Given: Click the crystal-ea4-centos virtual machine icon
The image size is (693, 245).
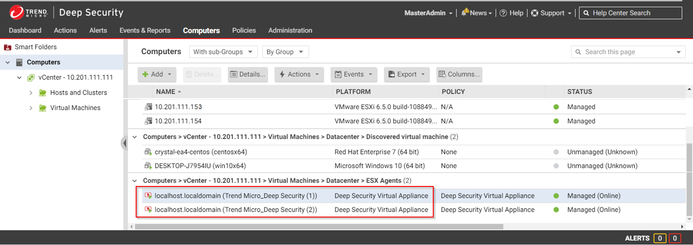Looking at the screenshot, I should click(x=148, y=152).
